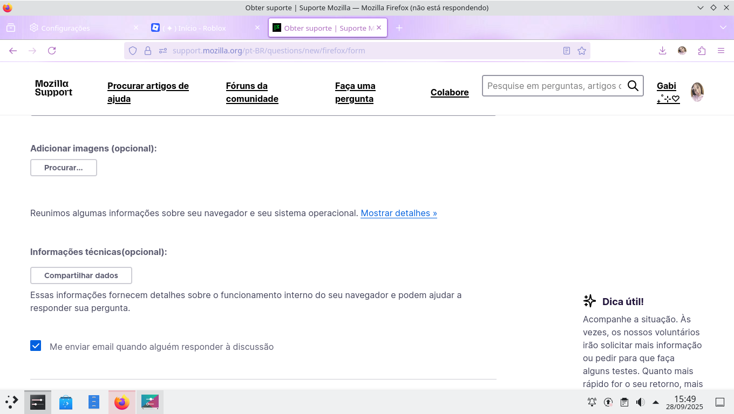Open the list all tabs dropdown
Image resolution: width=734 pixels, height=414 pixels.
tap(723, 28)
